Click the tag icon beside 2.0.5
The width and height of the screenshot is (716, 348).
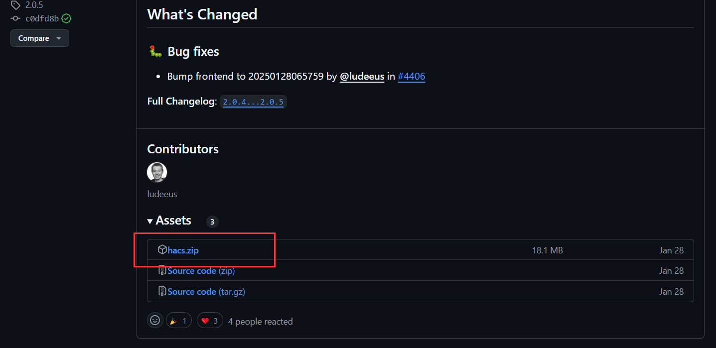pos(15,5)
